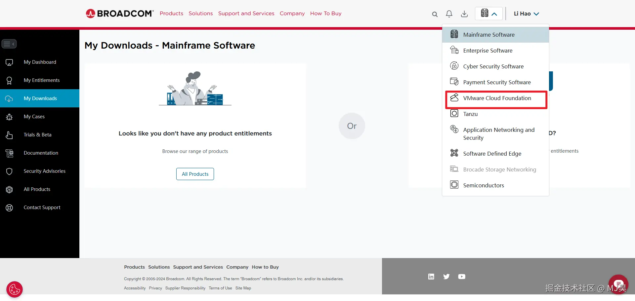Collapse the product division selector dropdown

tap(489, 14)
